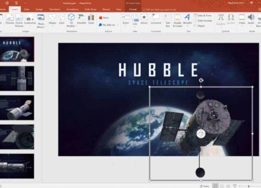Switch to Reading view in the status bar
Viewport: 261px width, 188px height.
click(228, 186)
